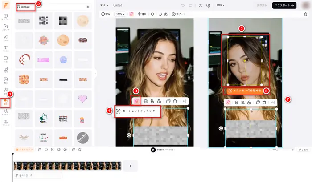Flip the clip with the mirror icon
The height and width of the screenshot is (182, 312).
point(166,14)
